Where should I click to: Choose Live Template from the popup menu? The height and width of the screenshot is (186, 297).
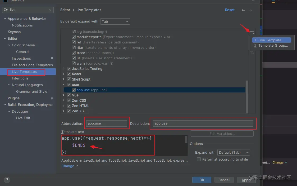point(271,40)
